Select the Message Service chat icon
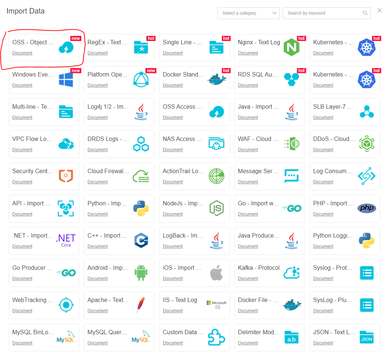Screen dimensions: 389x358 pyautogui.click(x=292, y=176)
